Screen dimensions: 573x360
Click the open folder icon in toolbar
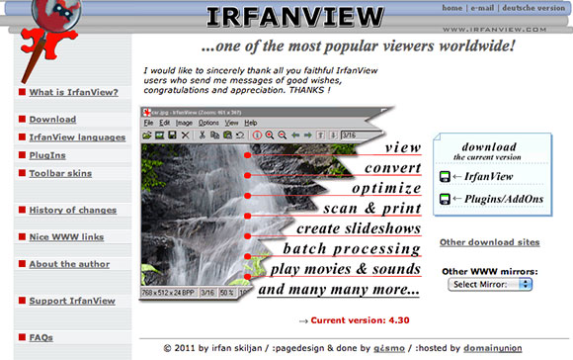[147, 135]
